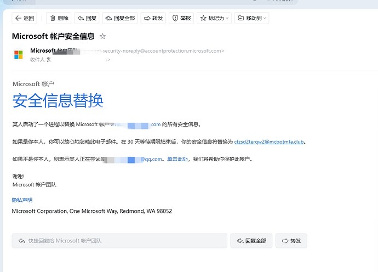Open the 隐私声明 privacy link

click(x=22, y=200)
